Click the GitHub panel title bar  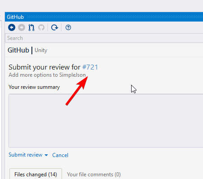pos(104,17)
